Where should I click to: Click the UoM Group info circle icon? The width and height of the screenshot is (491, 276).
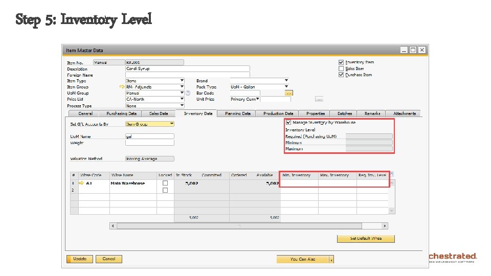coord(188,93)
